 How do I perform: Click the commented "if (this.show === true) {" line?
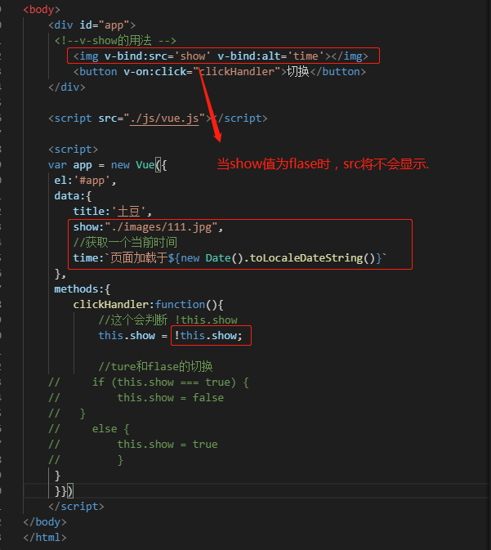[149, 382]
